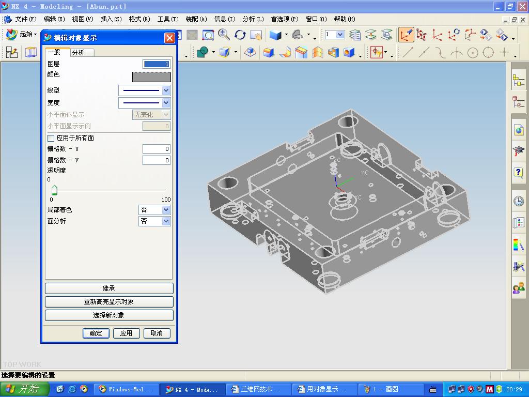
Task: Click the Windows 开始 start button
Action: [x=25, y=389]
